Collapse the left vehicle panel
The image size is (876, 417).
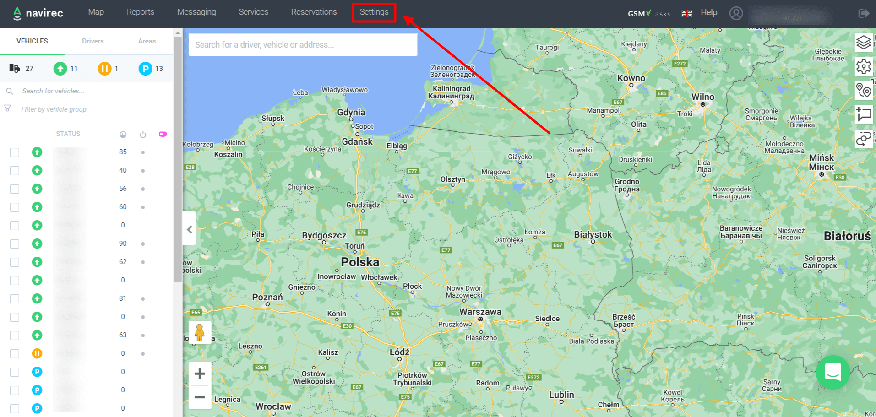click(x=190, y=229)
